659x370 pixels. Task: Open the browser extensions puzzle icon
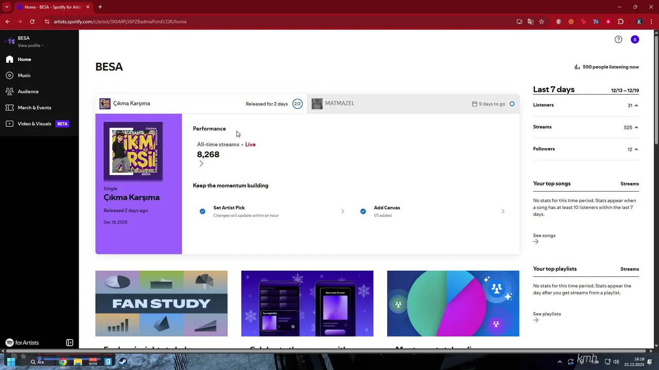[620, 22]
